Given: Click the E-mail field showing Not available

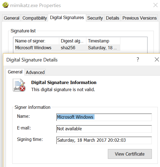Looking at the screenshot, I should [104, 129].
